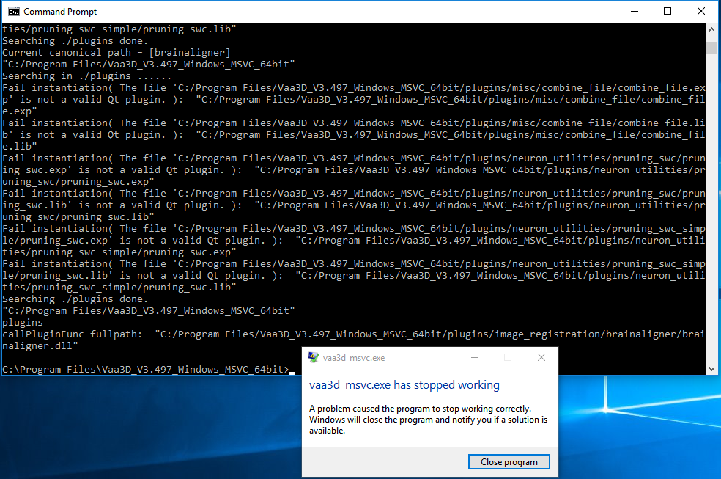The image size is (721, 479).
Task: Minimize the Command Prompt window
Action: coord(634,11)
